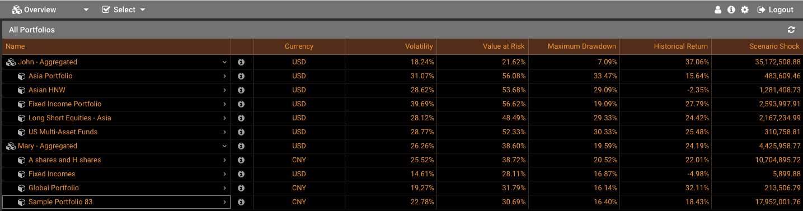Click the info icon in top toolbar
803x211 pixels.
(x=731, y=10)
